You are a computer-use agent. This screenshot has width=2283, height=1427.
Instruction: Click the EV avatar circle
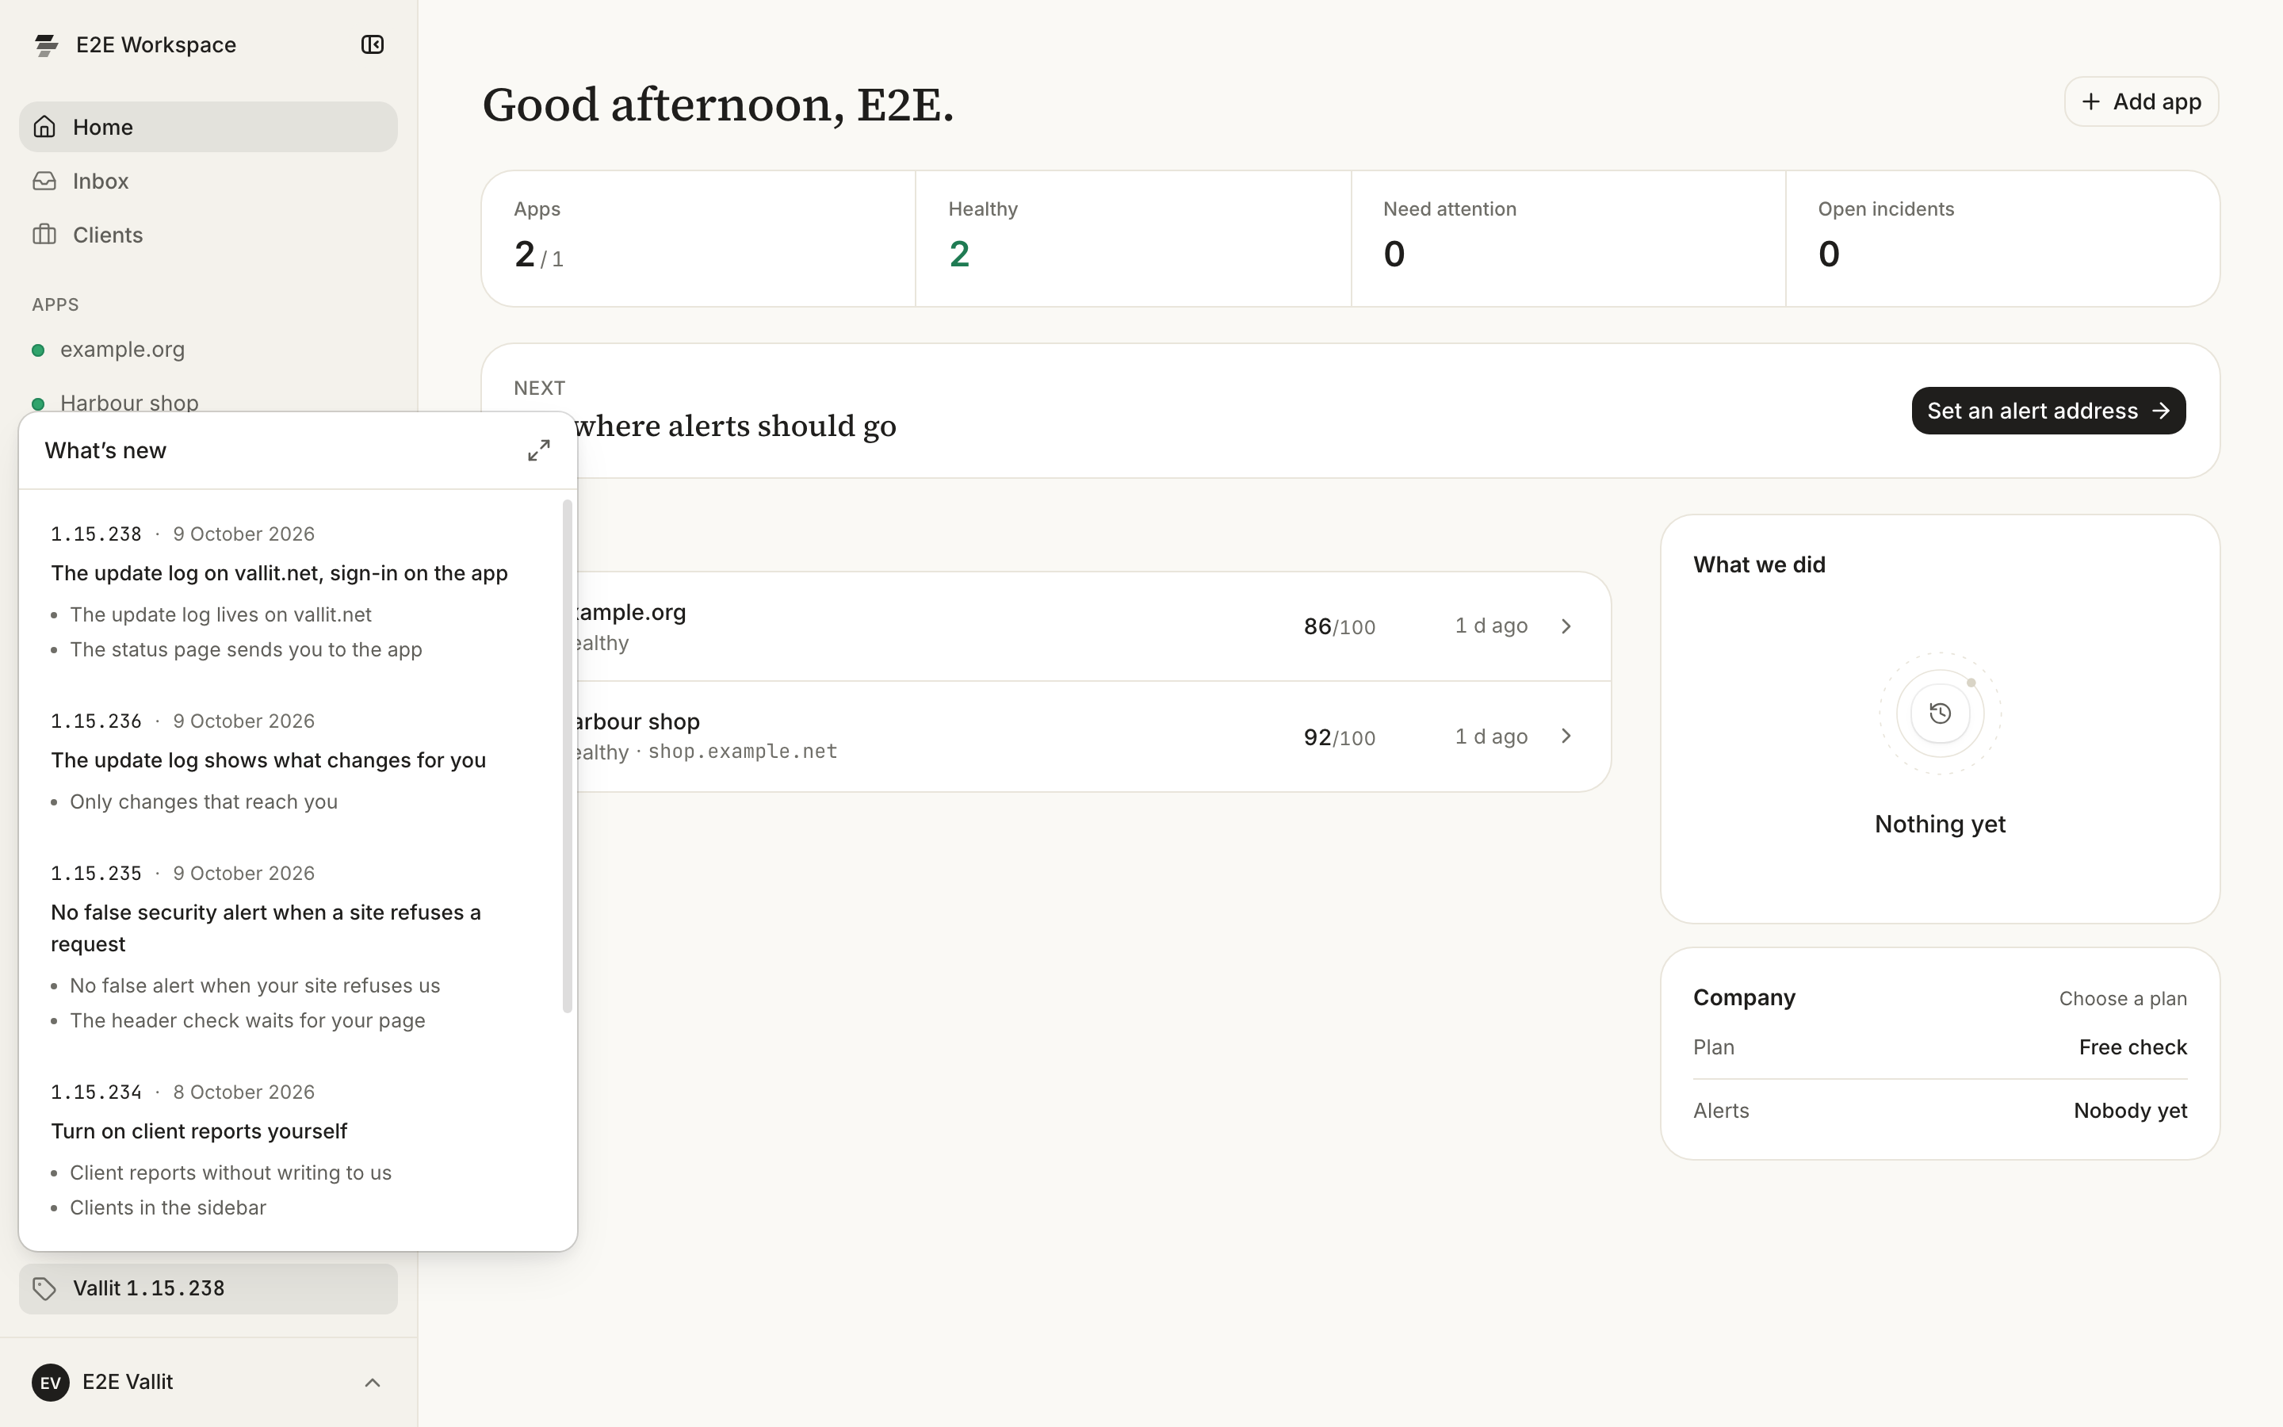click(50, 1382)
